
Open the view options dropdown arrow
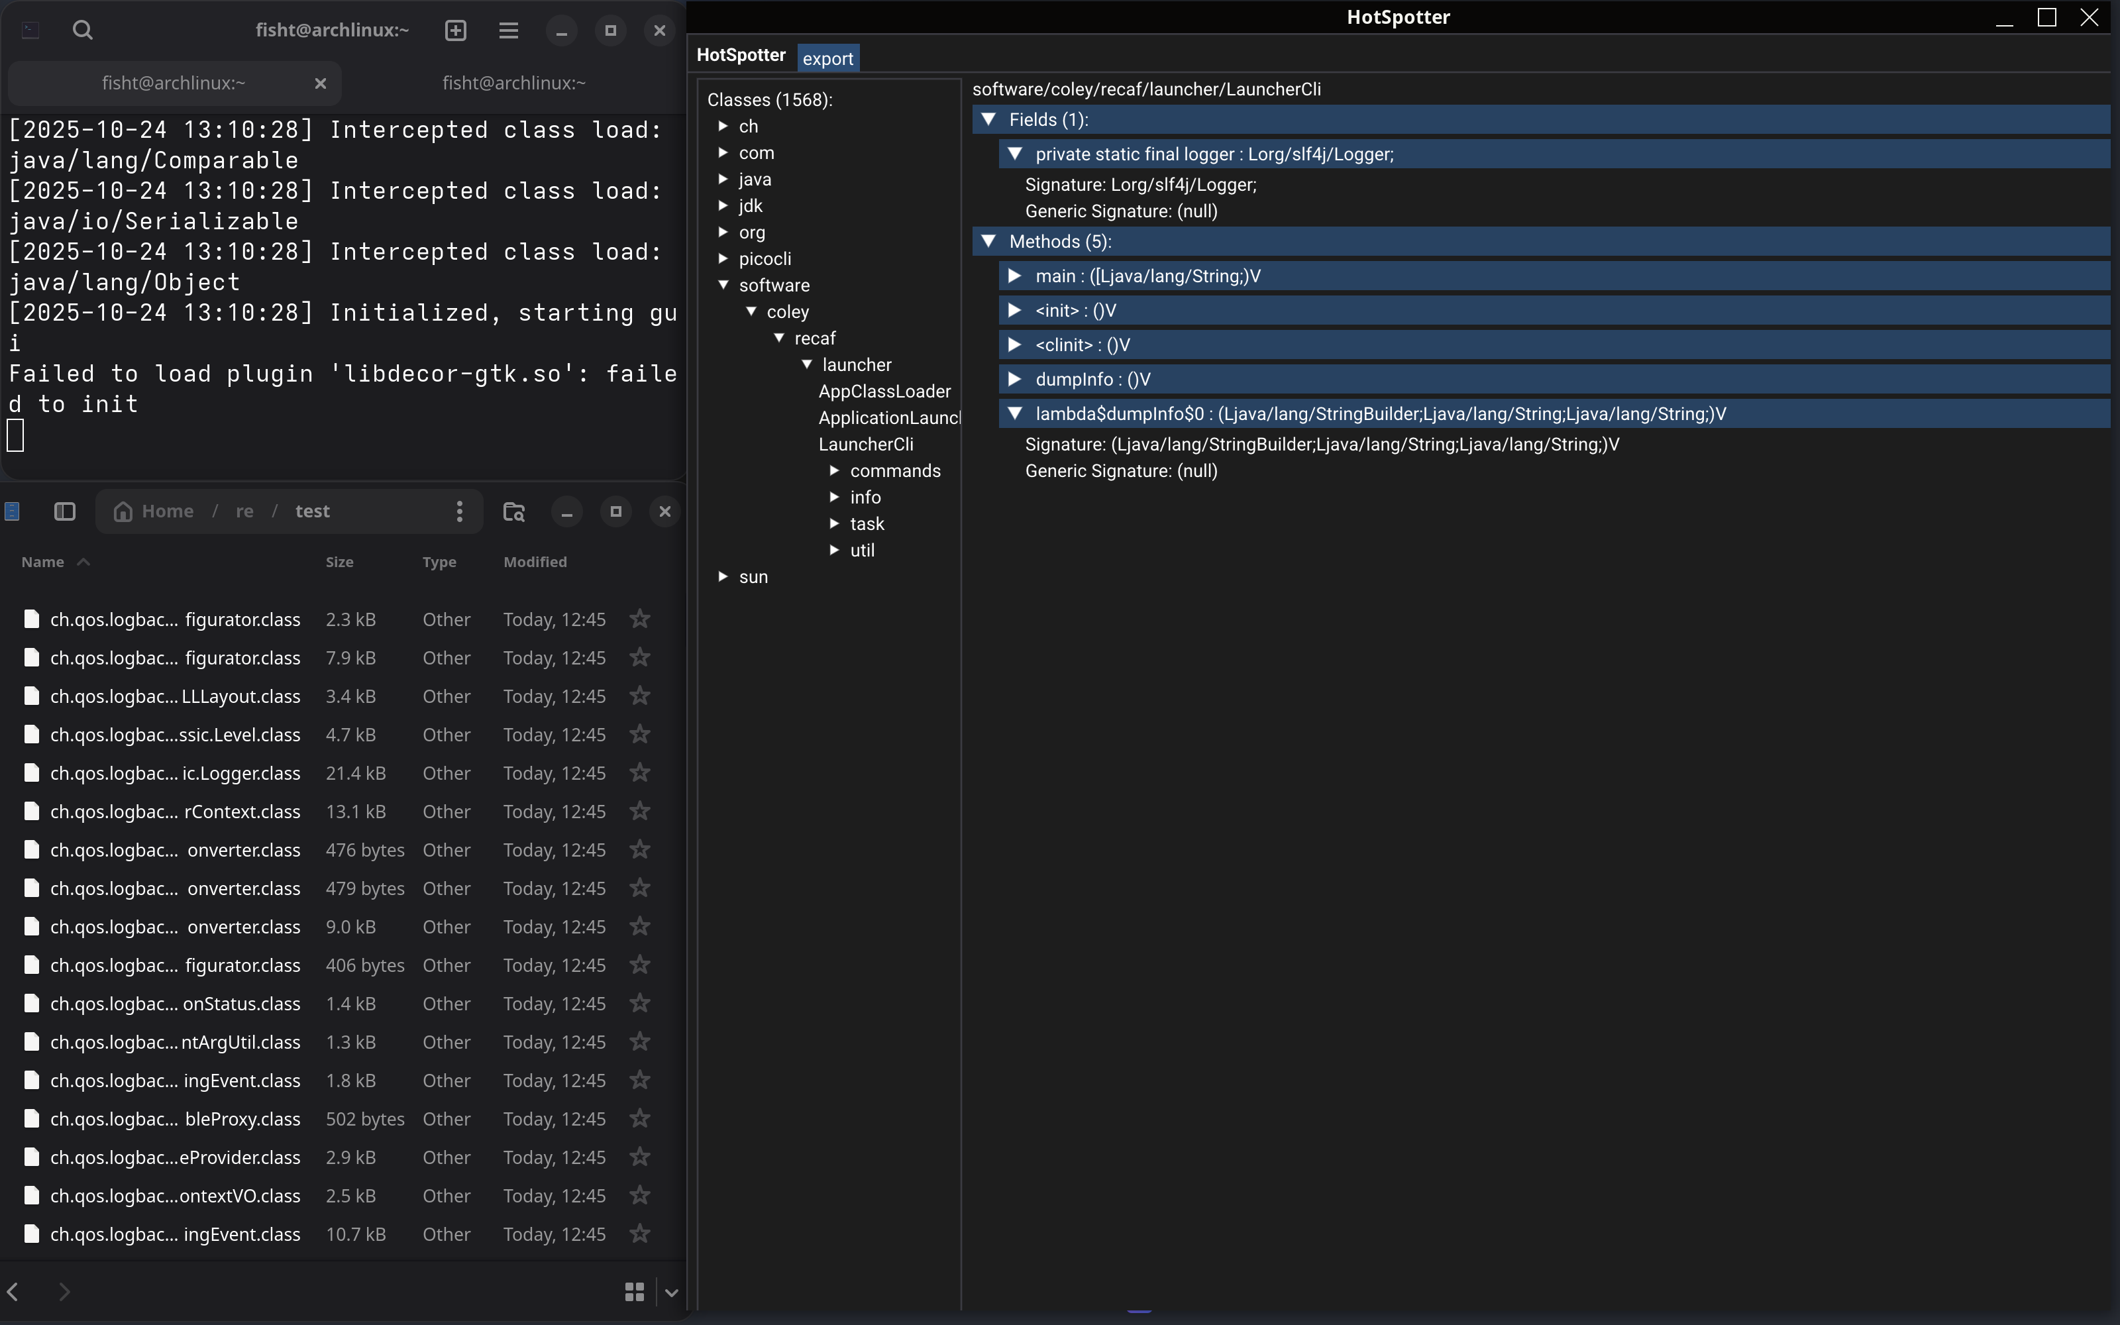coord(671,1292)
